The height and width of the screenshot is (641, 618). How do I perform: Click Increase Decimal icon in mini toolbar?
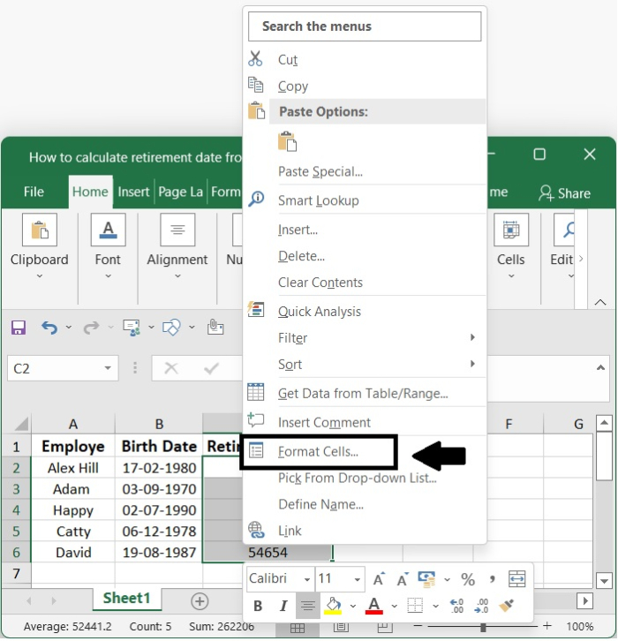tap(456, 606)
